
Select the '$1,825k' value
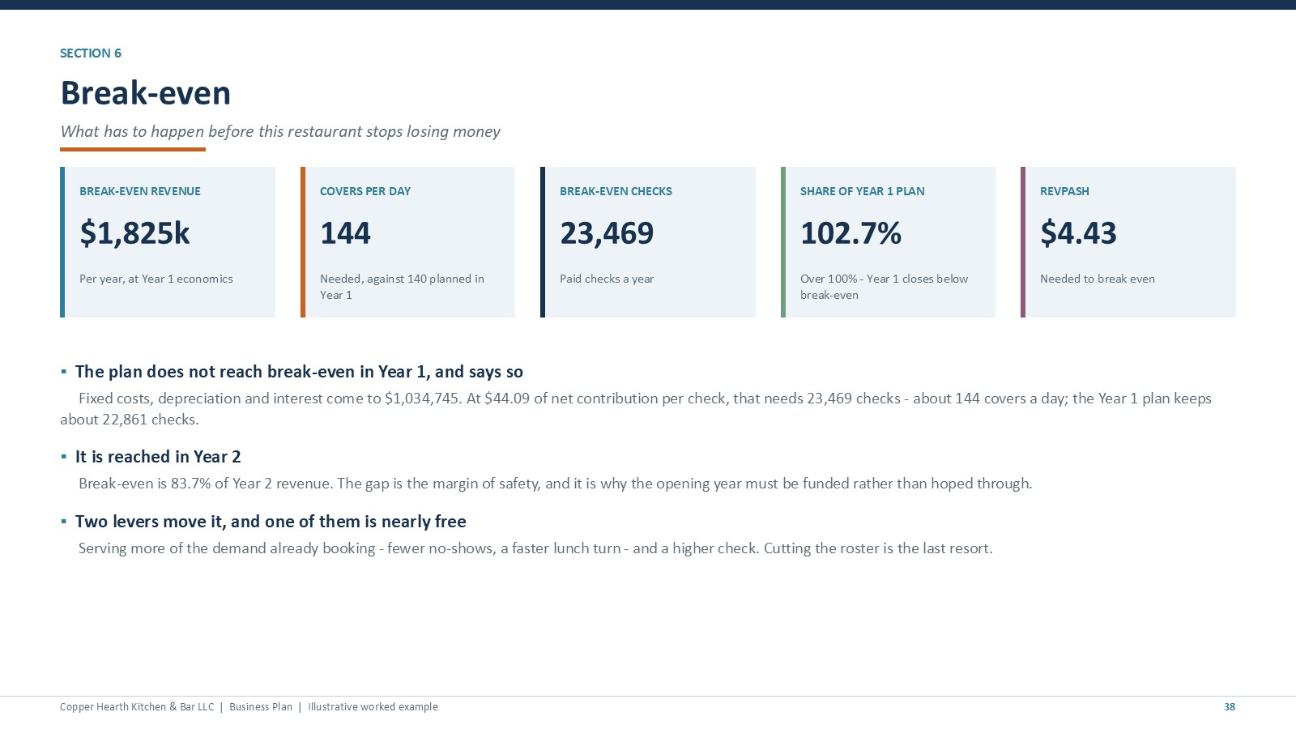pyautogui.click(x=134, y=233)
